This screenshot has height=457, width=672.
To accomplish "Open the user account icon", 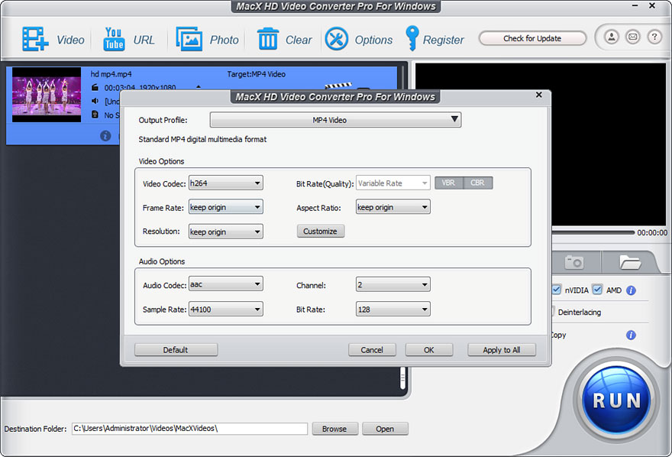I will tap(612, 37).
